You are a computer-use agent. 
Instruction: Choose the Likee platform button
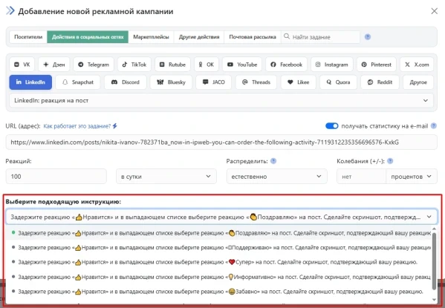[x=298, y=82]
